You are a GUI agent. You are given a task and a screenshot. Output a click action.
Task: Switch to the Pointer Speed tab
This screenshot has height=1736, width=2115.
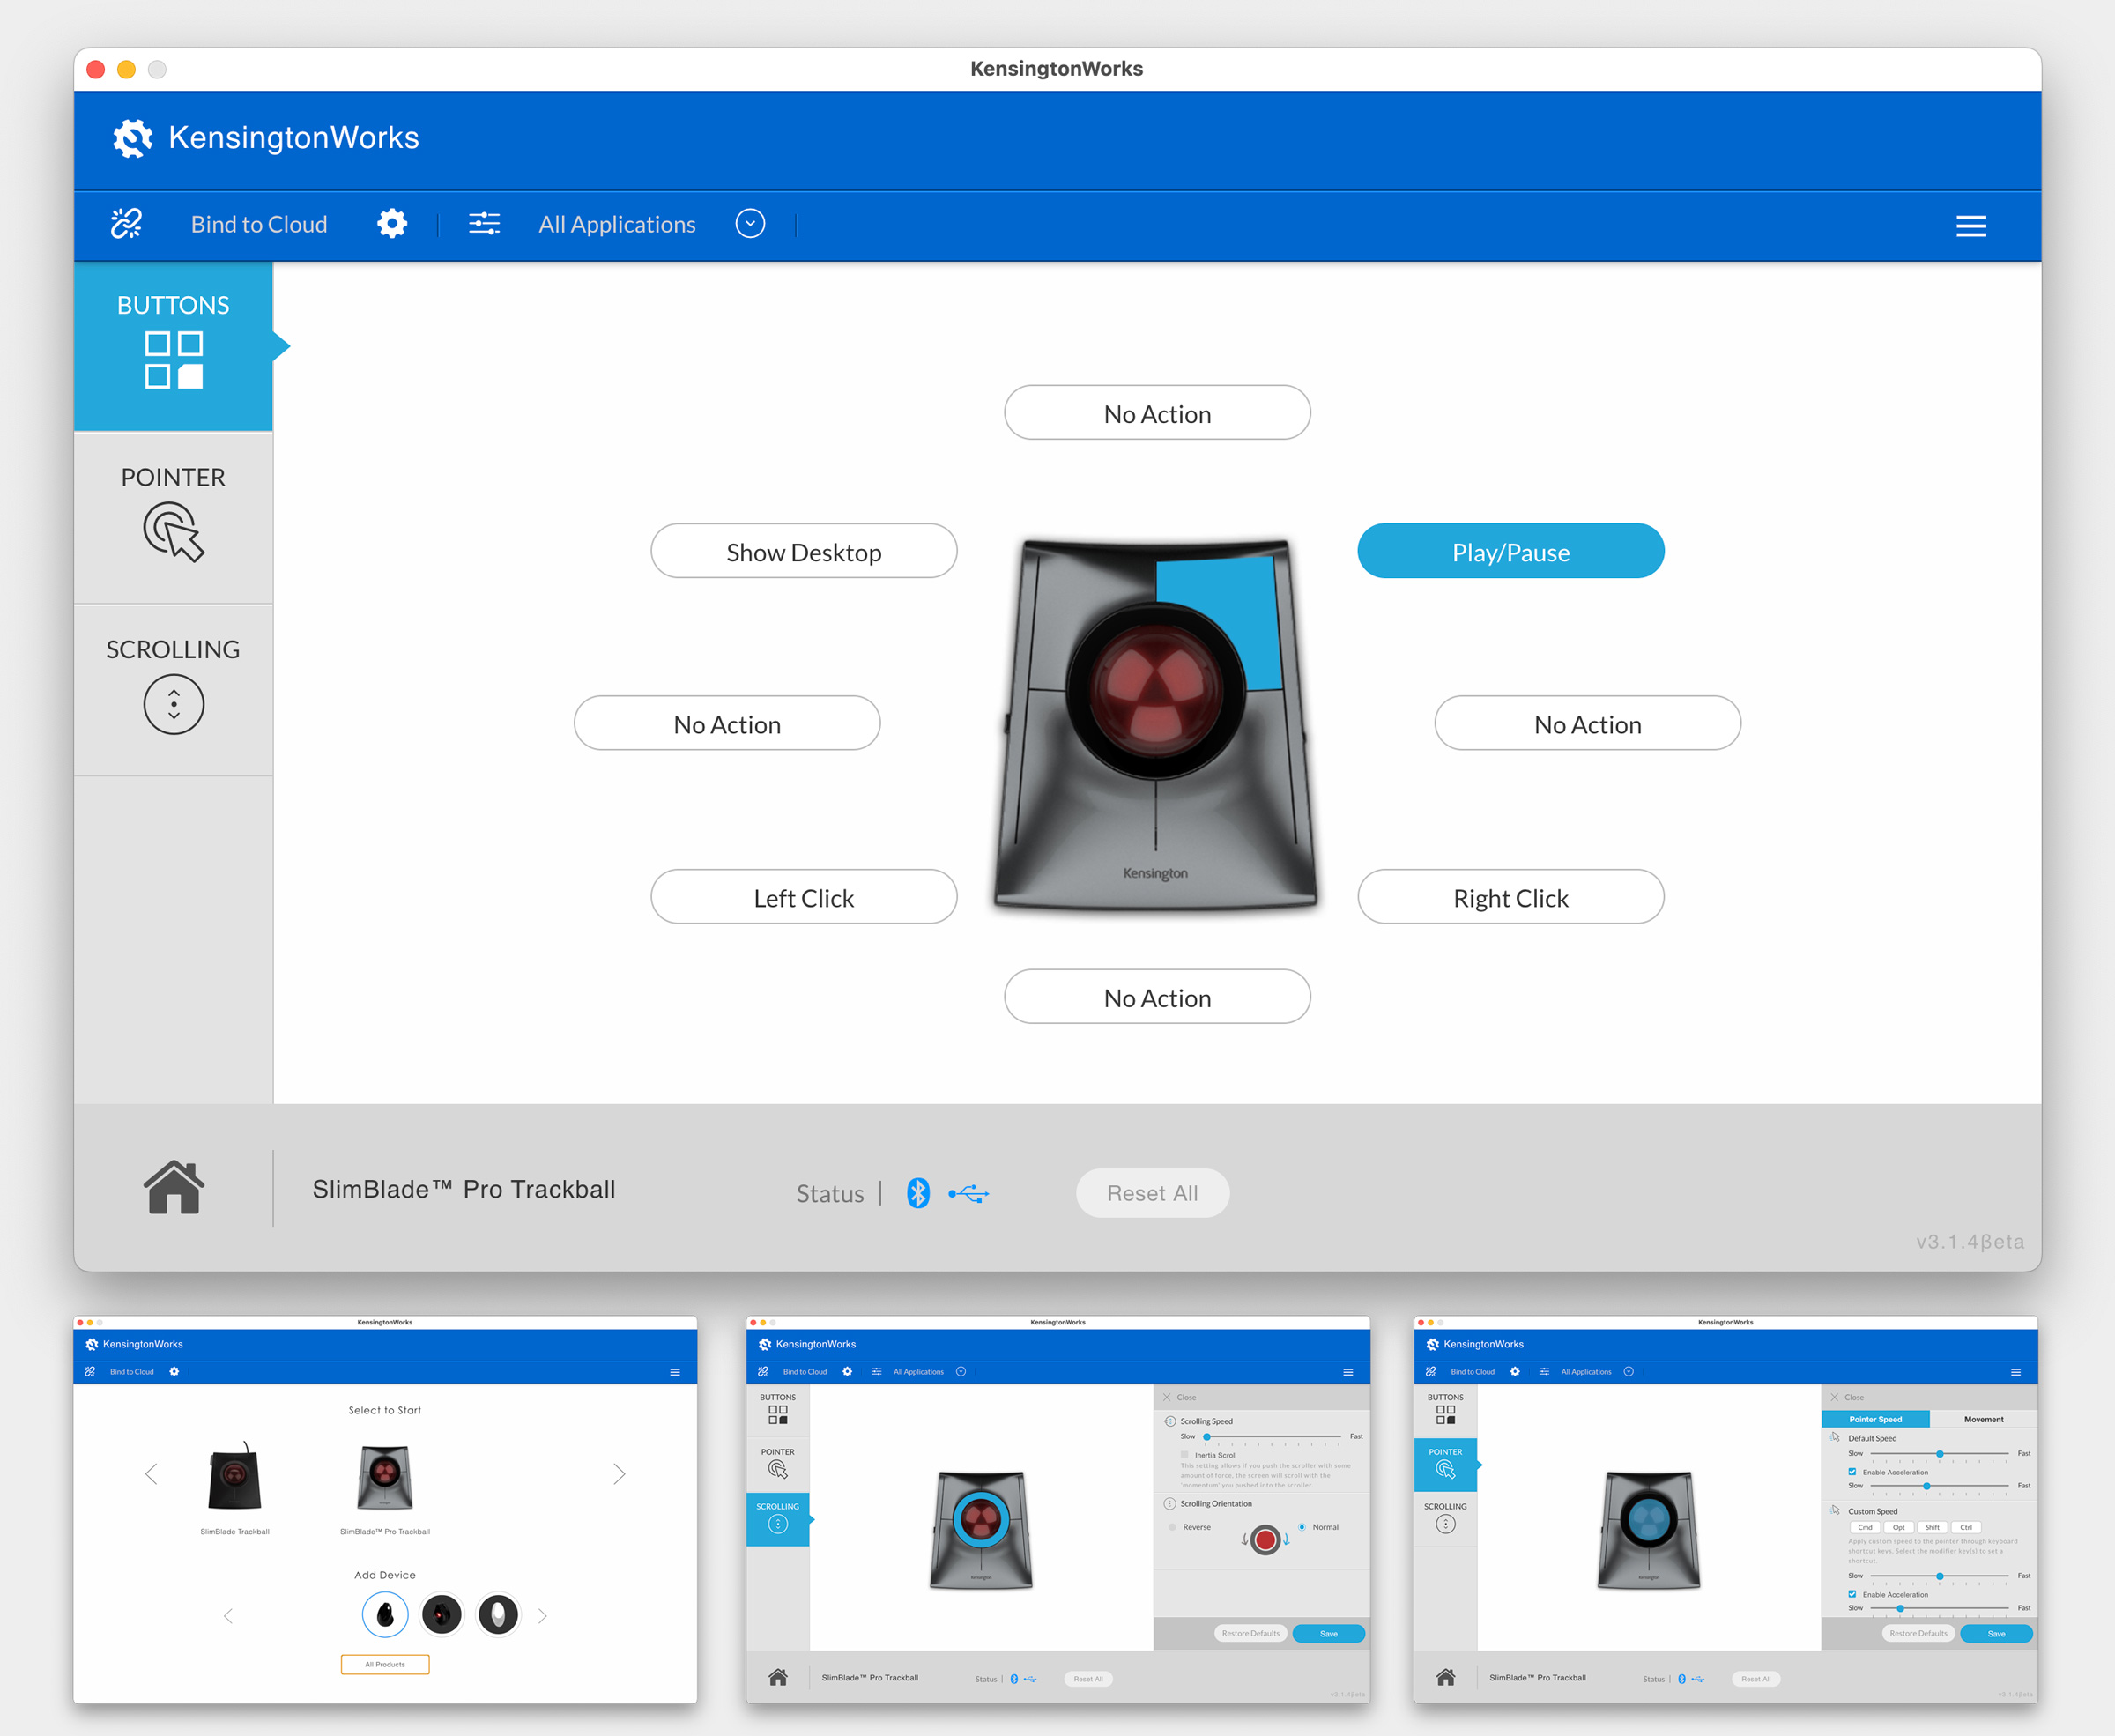point(1875,1419)
